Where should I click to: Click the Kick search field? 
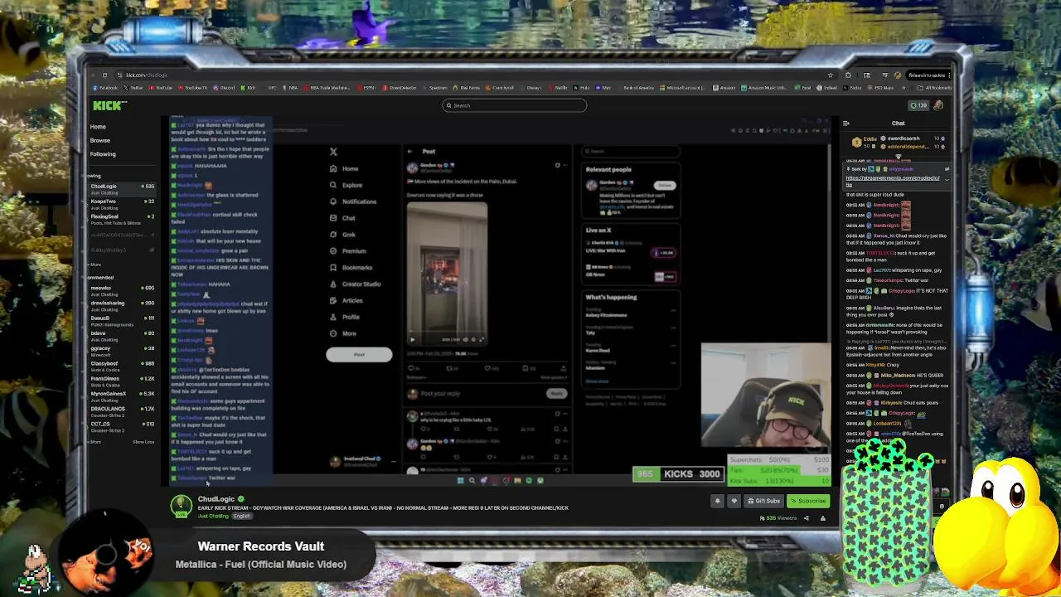(x=514, y=105)
